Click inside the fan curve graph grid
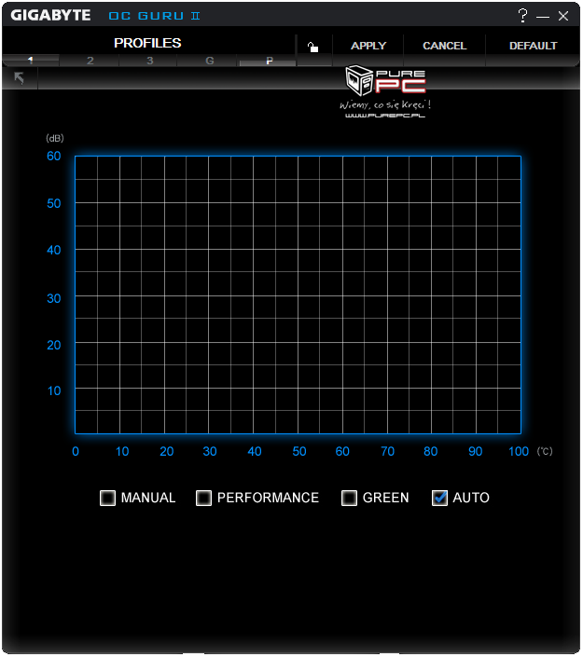This screenshot has height=657, width=583. coord(298,295)
